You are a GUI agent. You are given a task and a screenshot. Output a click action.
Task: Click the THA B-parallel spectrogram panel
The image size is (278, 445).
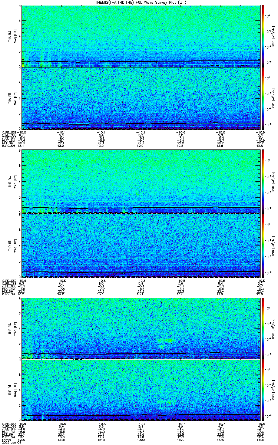(x=141, y=98)
